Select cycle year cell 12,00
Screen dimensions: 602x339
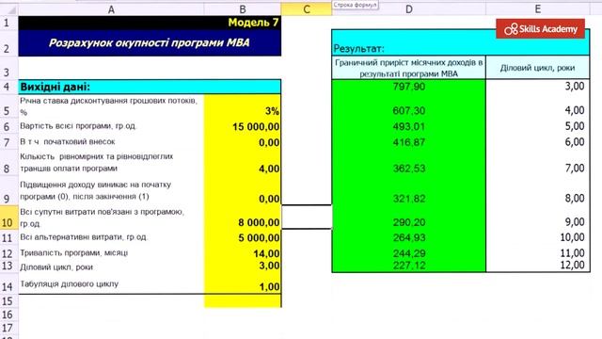click(x=537, y=266)
